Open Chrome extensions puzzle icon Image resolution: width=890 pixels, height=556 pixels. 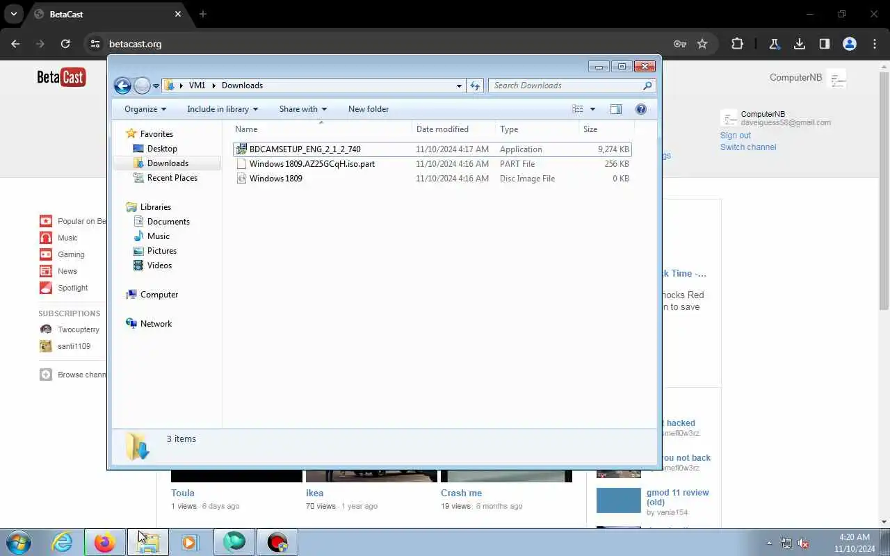point(737,44)
